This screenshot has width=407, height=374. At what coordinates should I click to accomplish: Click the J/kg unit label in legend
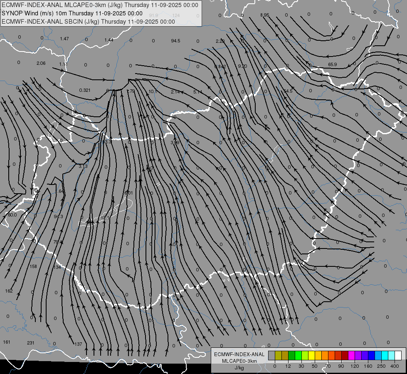click(x=239, y=368)
